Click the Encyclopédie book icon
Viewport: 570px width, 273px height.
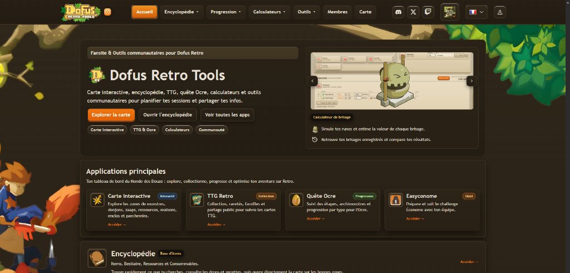click(x=97, y=258)
